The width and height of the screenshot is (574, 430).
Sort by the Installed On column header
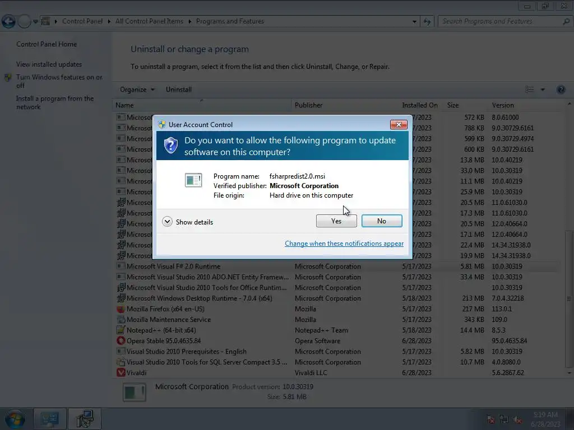(419, 105)
